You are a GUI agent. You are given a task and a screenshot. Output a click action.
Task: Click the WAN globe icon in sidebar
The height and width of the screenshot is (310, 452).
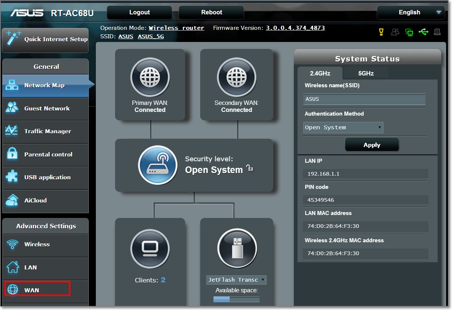point(13,290)
